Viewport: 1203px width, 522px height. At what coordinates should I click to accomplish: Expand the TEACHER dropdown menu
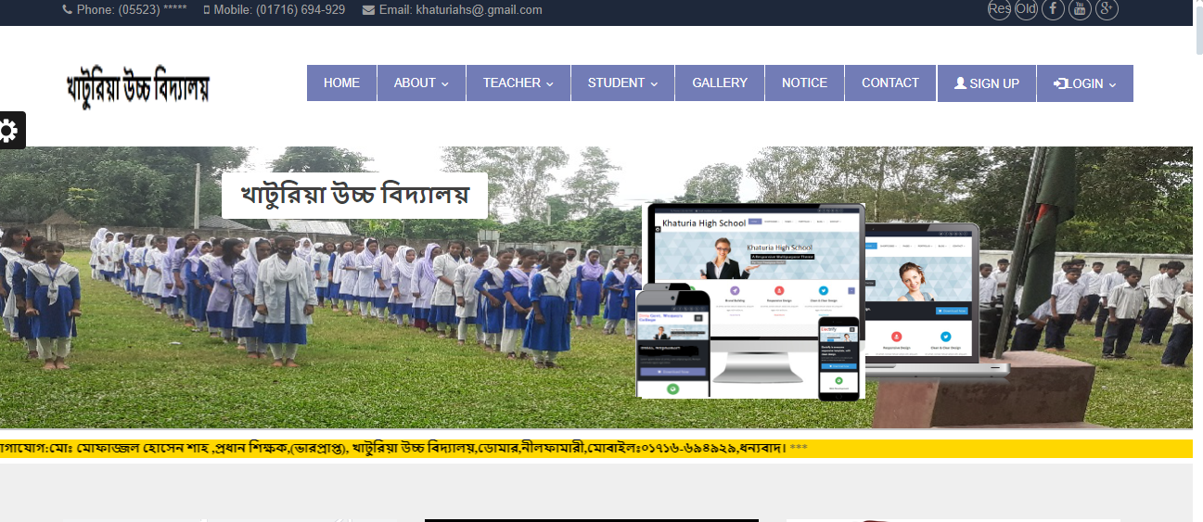(518, 83)
